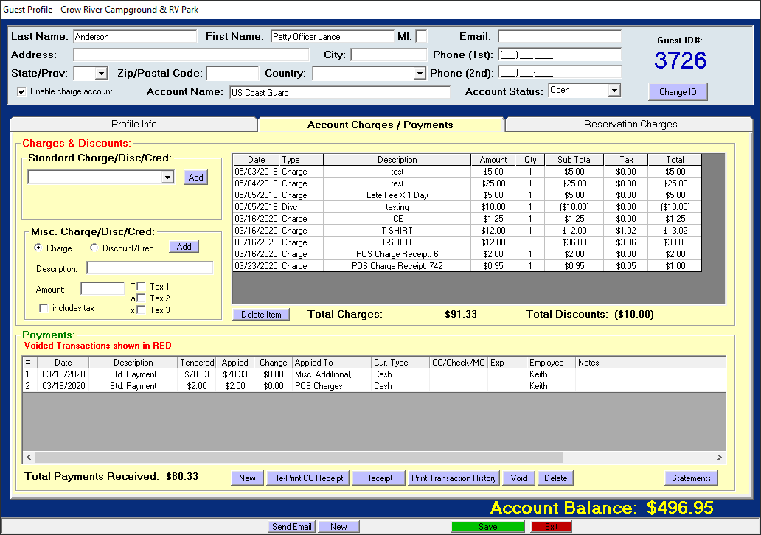This screenshot has width=761, height=535.
Task: Open the Reservation Charges tab
Action: 630,125
